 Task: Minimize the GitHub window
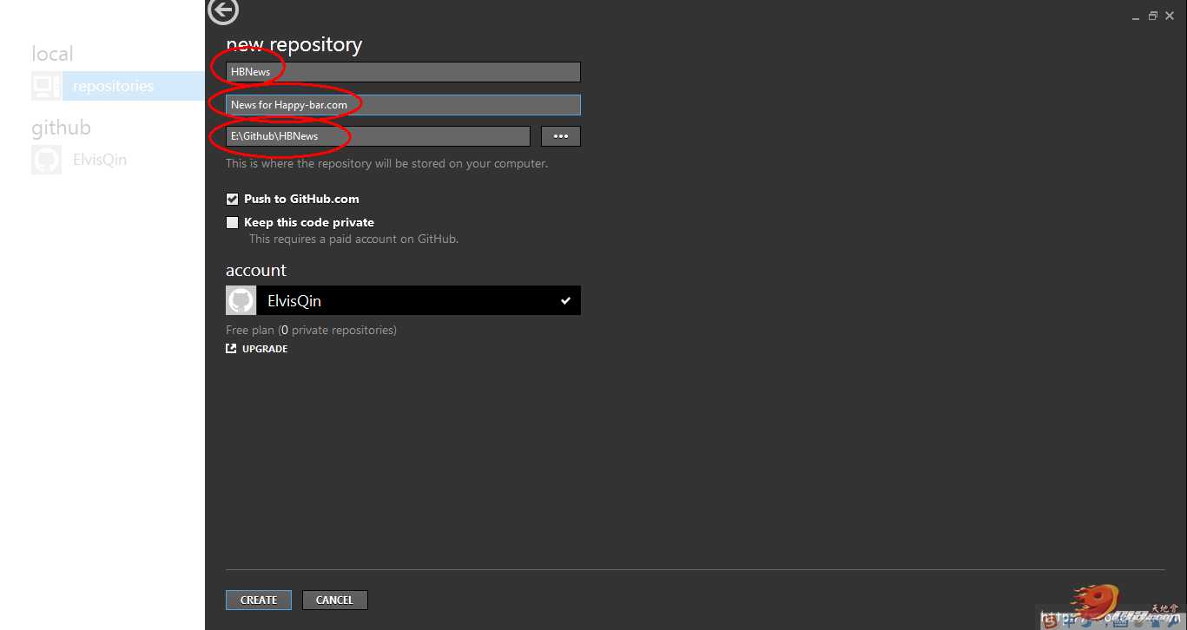coord(1136,16)
